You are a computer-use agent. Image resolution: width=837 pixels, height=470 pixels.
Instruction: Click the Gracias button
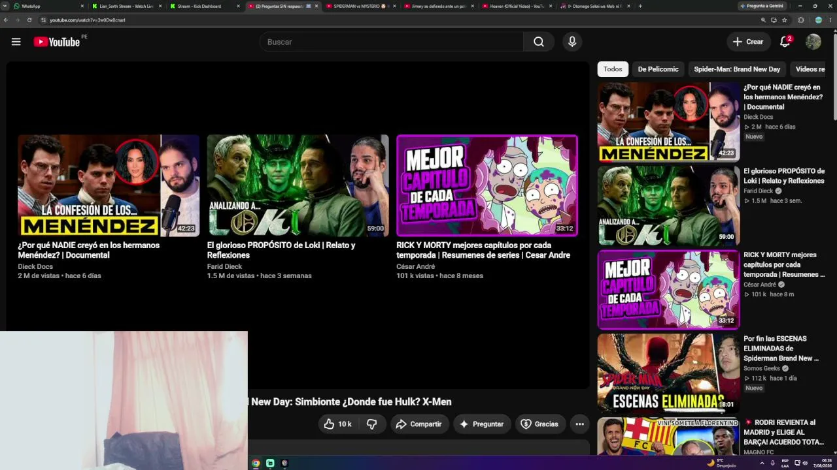tap(539, 424)
